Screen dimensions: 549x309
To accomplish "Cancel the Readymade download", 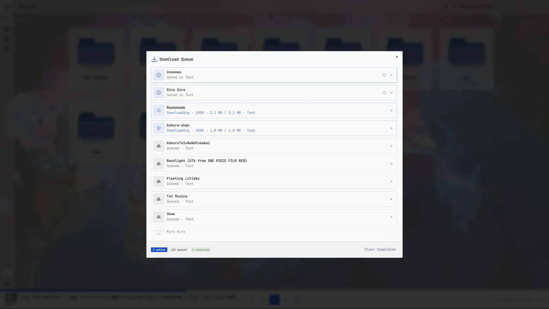I will pos(391,110).
